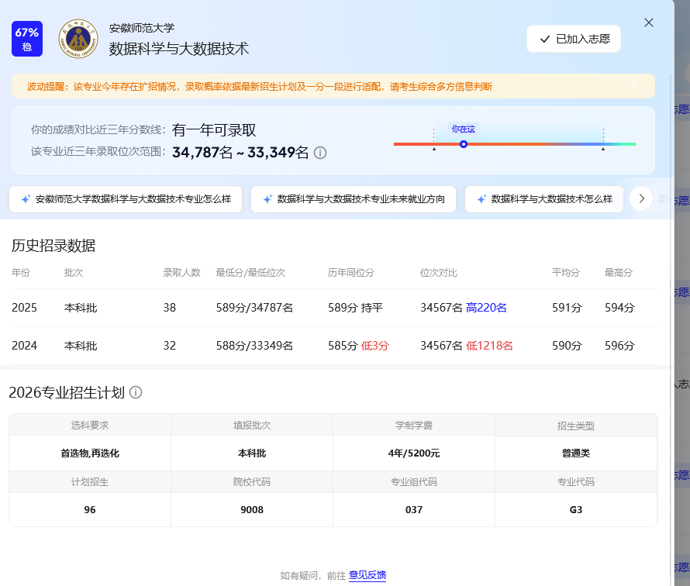This screenshot has height=586, width=690.
Task: Click the 67% 稳 probability badge
Action: click(27, 39)
